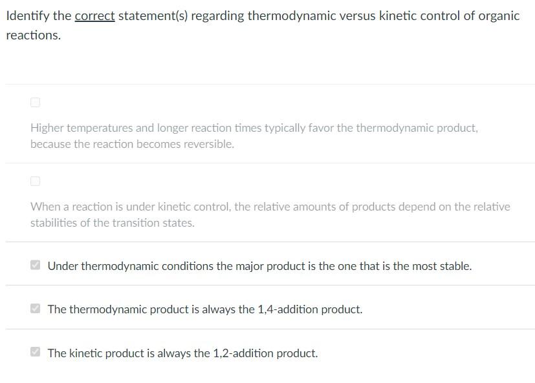Click the question title text
This screenshot has width=535, height=383.
259,16
